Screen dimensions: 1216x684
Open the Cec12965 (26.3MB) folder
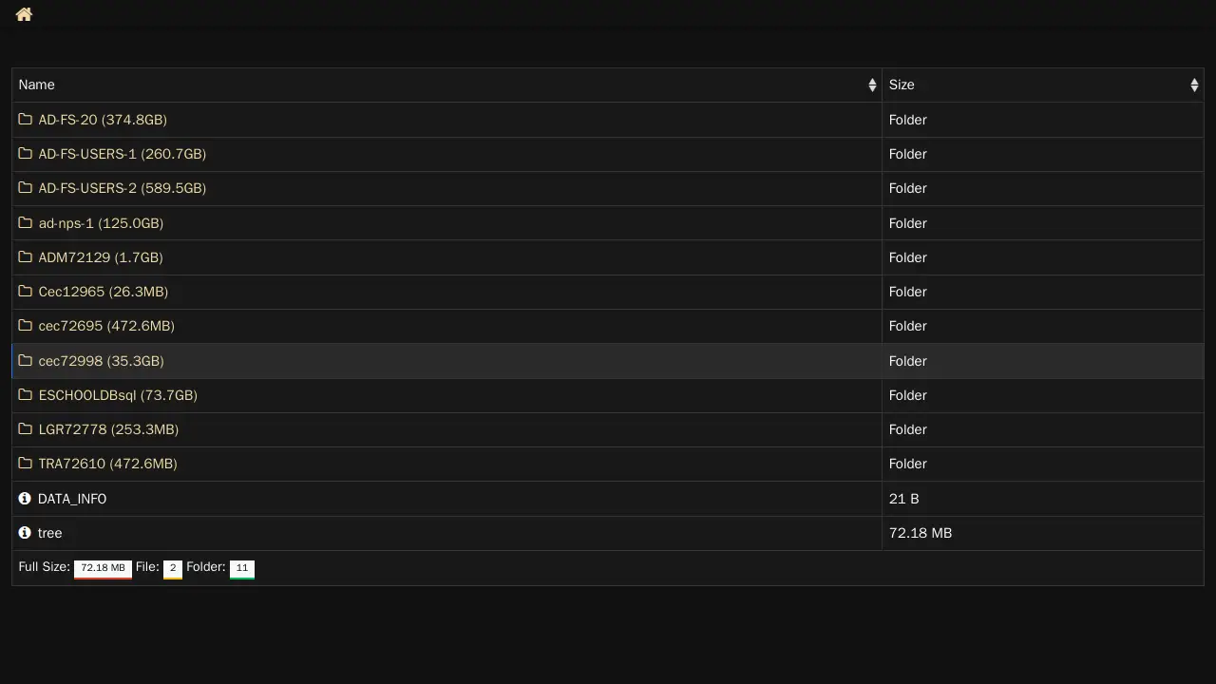click(x=103, y=292)
